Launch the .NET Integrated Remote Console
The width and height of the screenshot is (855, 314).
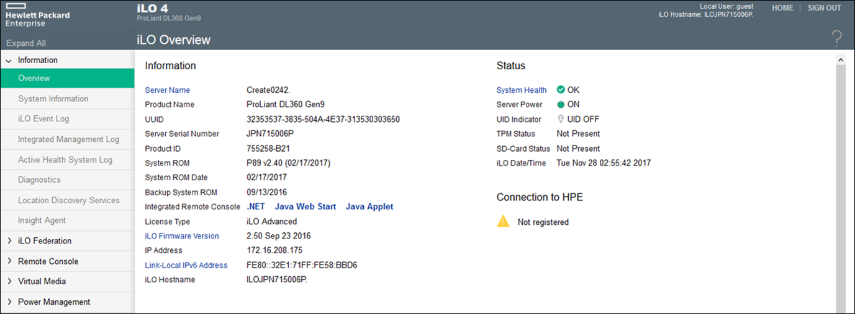(256, 207)
